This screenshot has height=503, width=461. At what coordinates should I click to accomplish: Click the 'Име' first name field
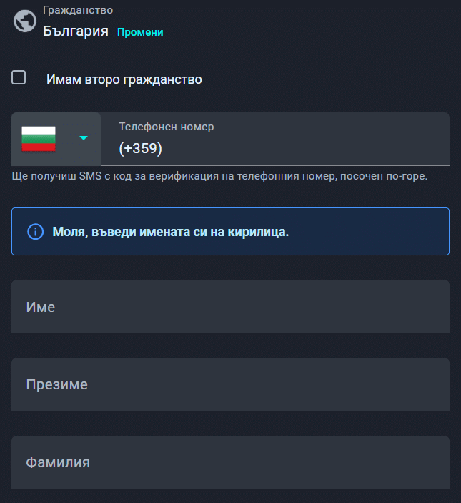[x=230, y=306]
